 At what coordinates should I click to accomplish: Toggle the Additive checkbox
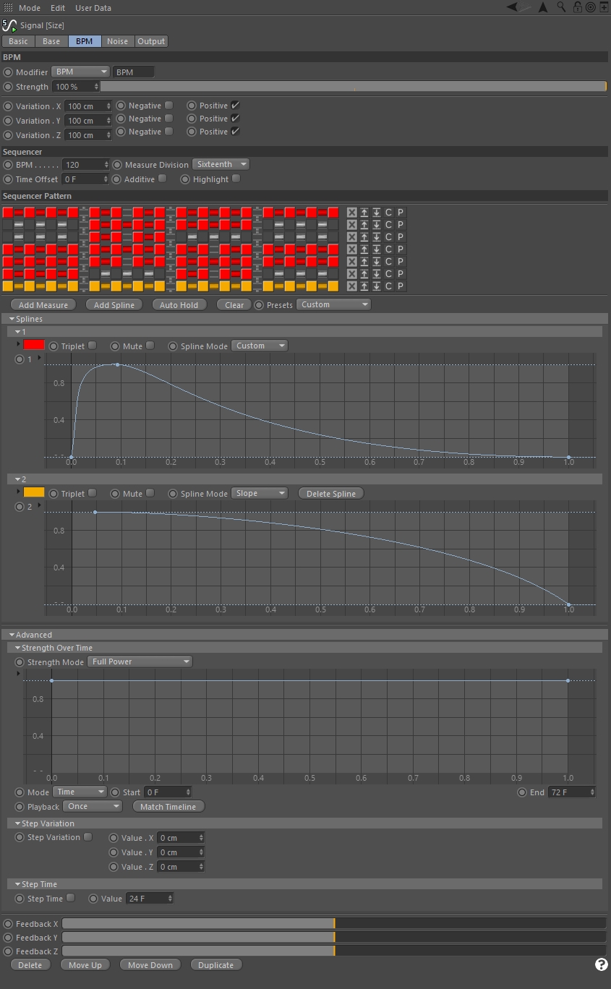(x=162, y=179)
